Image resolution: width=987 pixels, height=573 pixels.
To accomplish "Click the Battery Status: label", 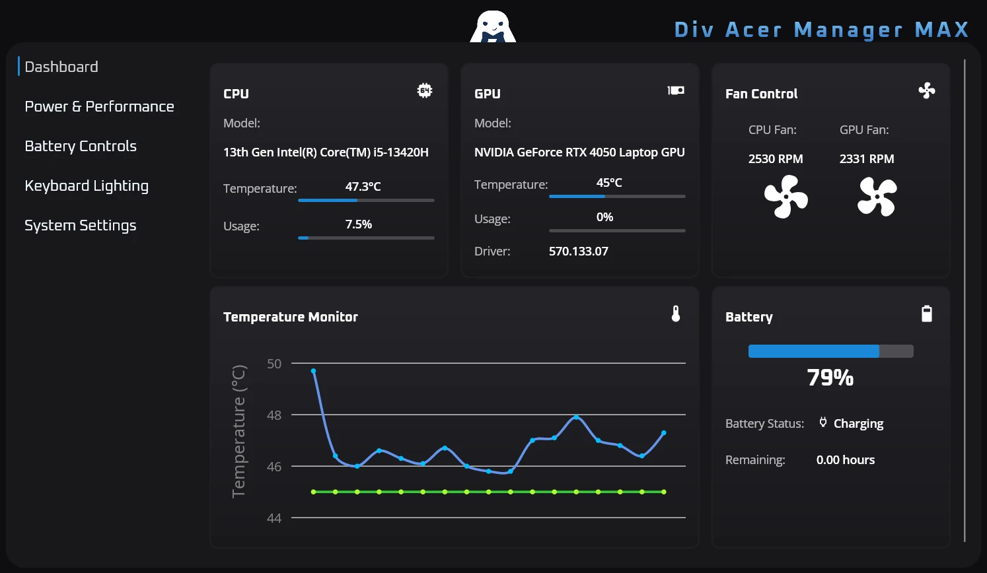I will click(764, 424).
